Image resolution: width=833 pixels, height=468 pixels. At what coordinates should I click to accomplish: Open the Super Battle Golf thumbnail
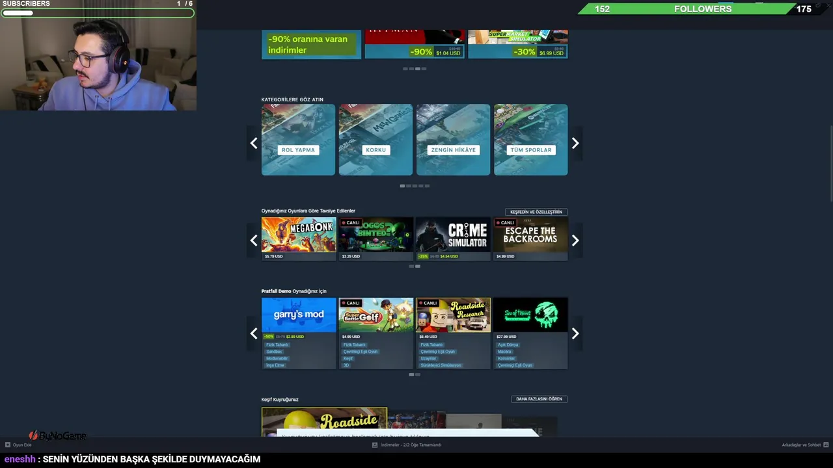(x=376, y=315)
